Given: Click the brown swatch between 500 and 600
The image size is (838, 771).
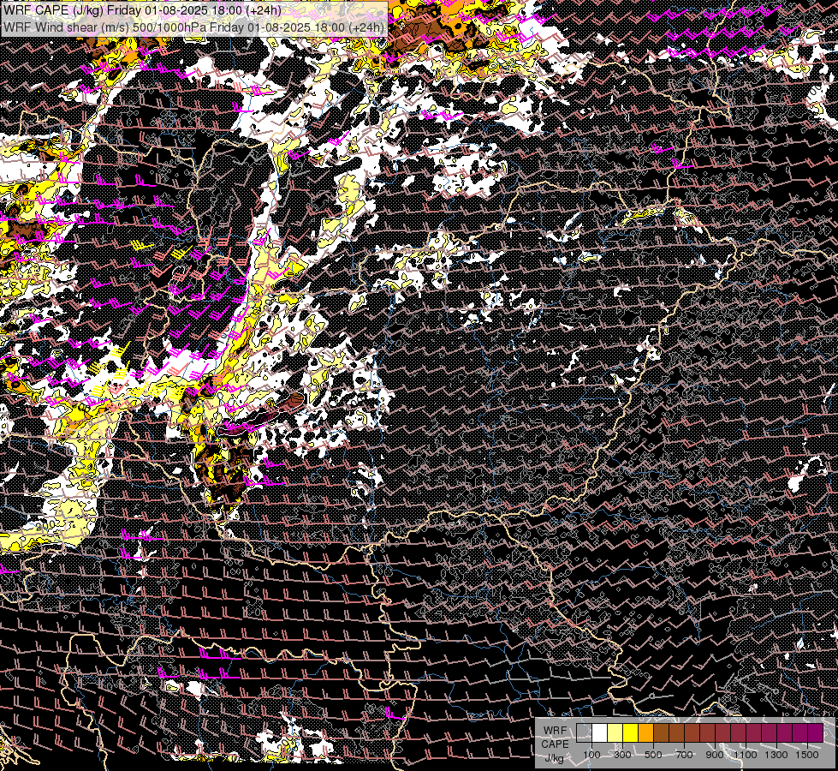Looking at the screenshot, I should 661,732.
